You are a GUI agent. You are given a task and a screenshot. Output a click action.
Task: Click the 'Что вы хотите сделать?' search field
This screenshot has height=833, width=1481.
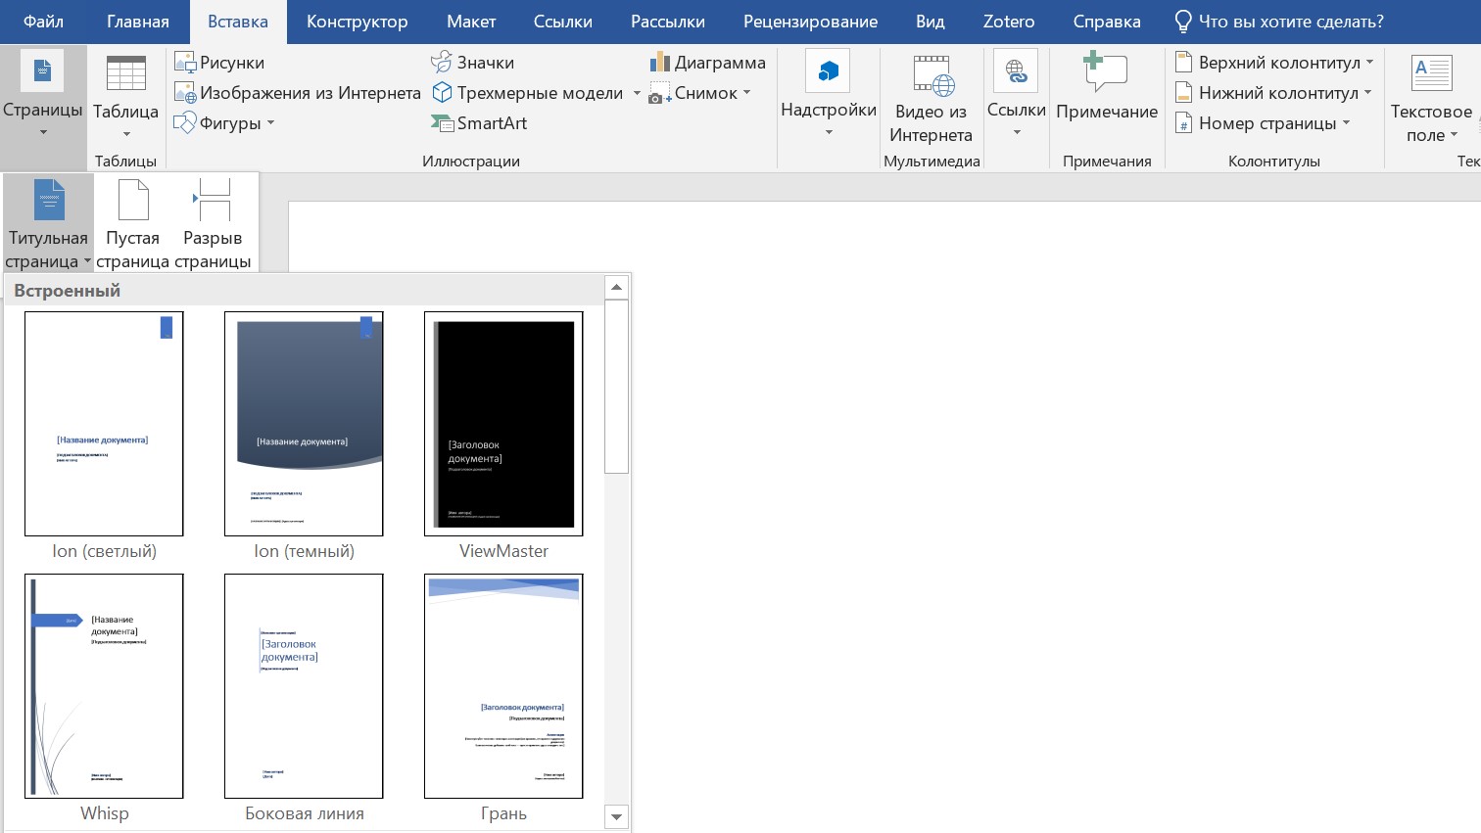[1290, 22]
